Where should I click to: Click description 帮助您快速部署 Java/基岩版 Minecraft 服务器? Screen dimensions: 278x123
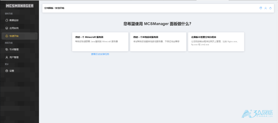point(96,42)
